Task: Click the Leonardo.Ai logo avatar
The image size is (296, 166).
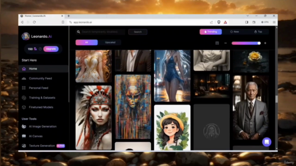Action: (26, 36)
